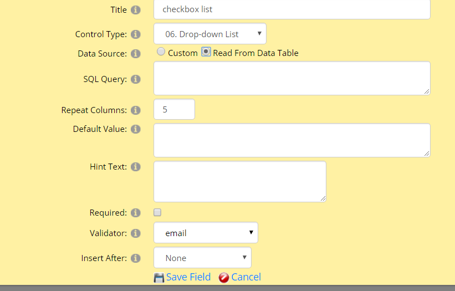The width and height of the screenshot is (455, 291).
Task: Click the red cancel icon
Action: pyautogui.click(x=224, y=278)
